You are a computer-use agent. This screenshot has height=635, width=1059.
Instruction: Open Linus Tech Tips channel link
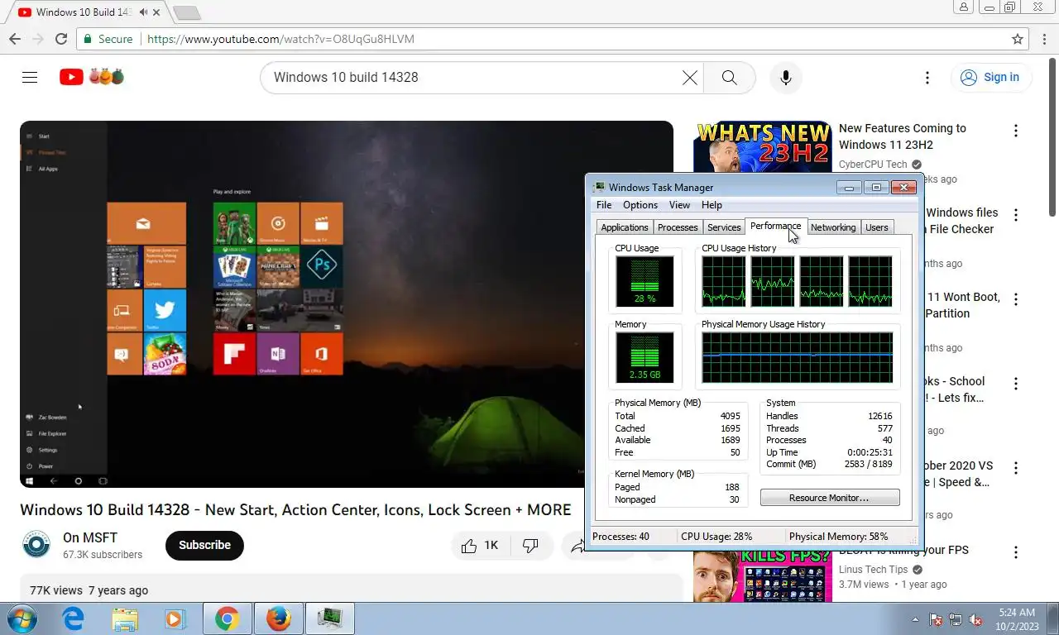[874, 569]
